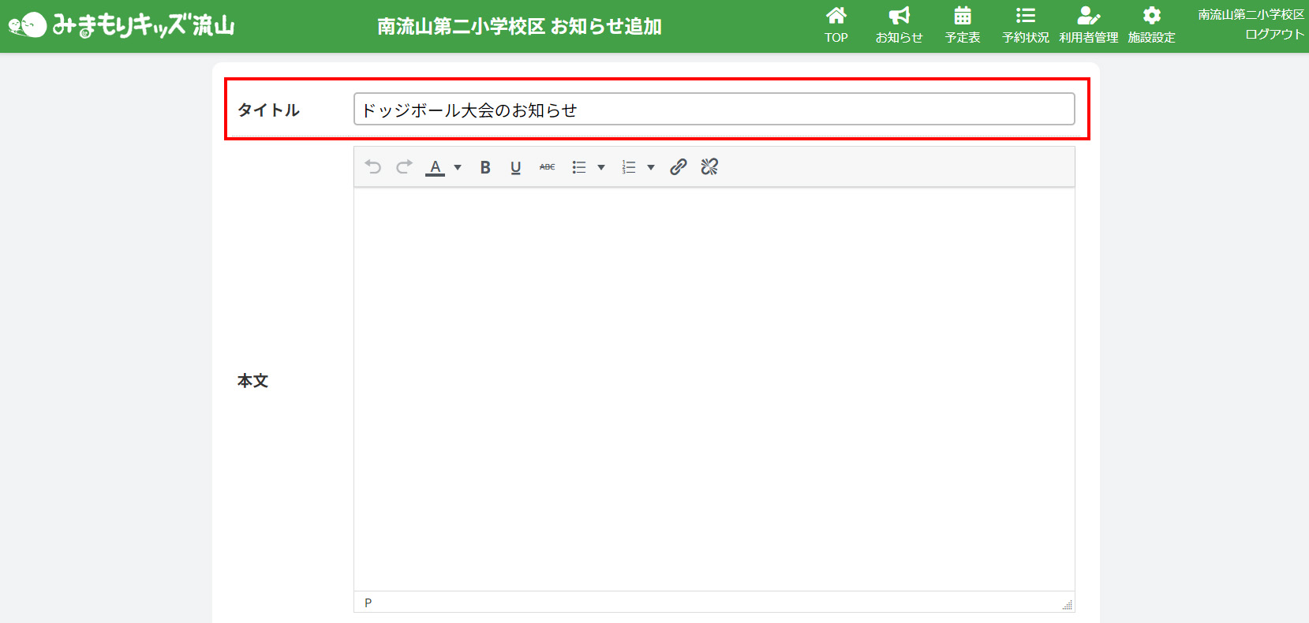This screenshot has width=1309, height=623.
Task: Insert a bulleted list
Action: tap(579, 167)
